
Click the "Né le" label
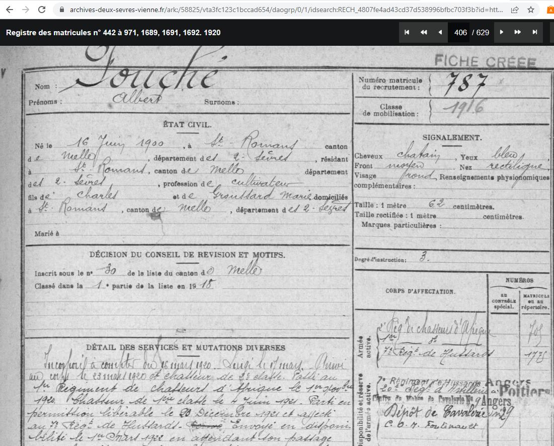(x=43, y=146)
